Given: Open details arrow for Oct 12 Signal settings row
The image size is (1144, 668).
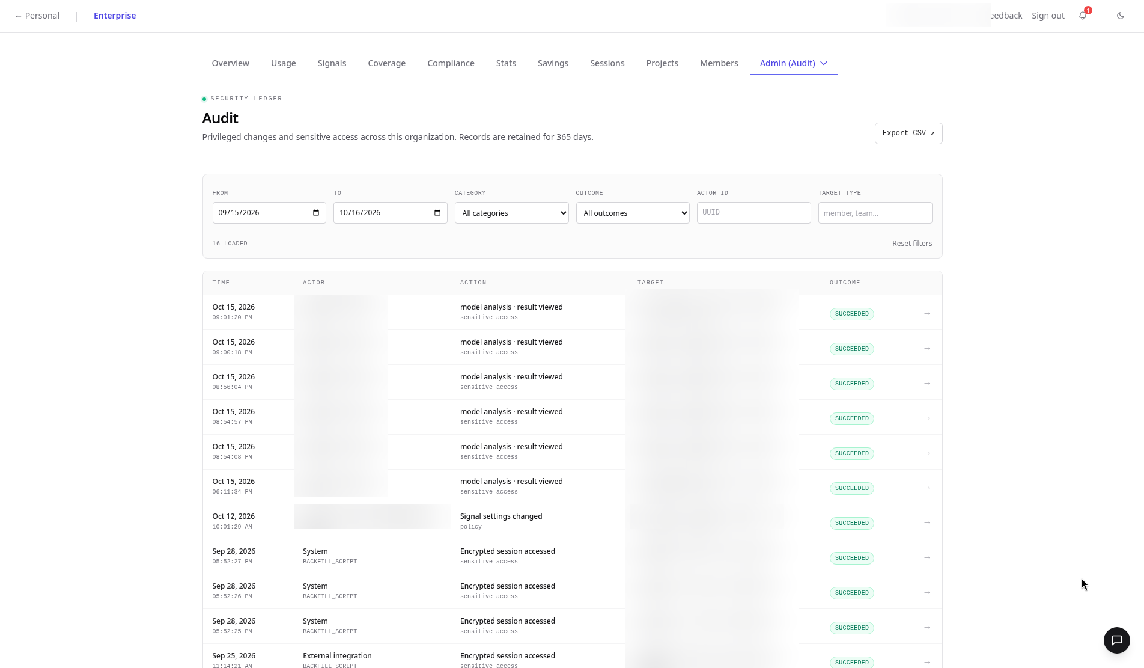Looking at the screenshot, I should tap(927, 522).
